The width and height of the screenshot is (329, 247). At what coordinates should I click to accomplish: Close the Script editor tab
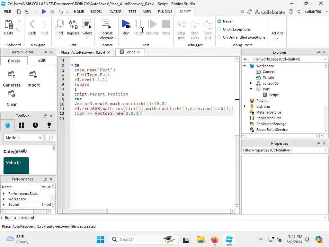click(x=138, y=52)
